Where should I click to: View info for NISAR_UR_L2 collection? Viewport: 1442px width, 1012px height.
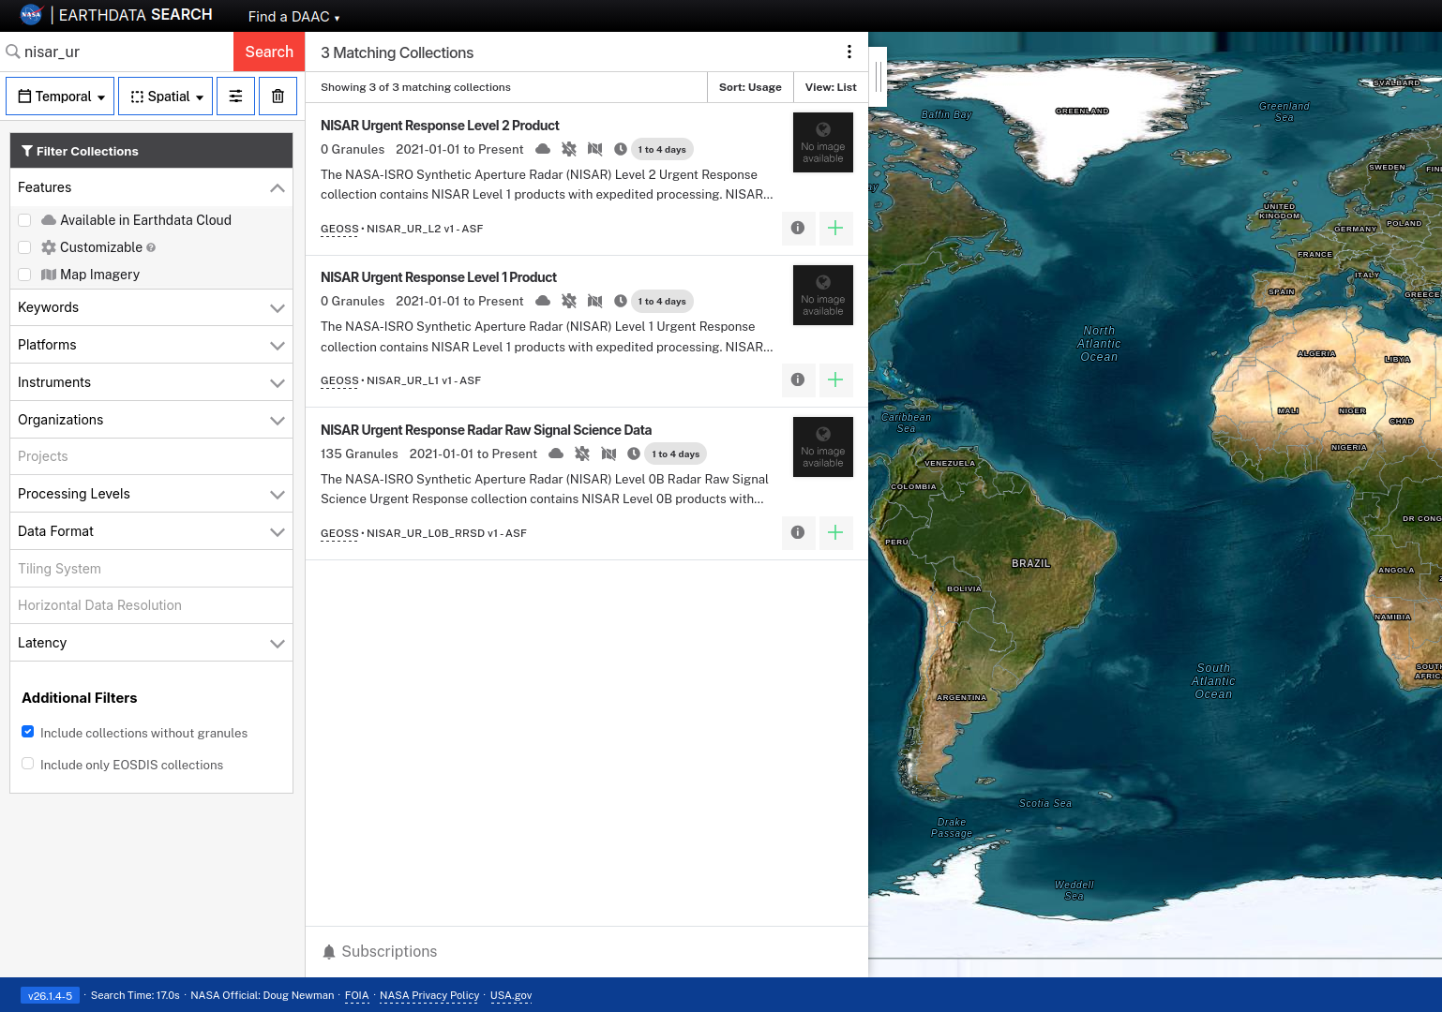pos(798,228)
